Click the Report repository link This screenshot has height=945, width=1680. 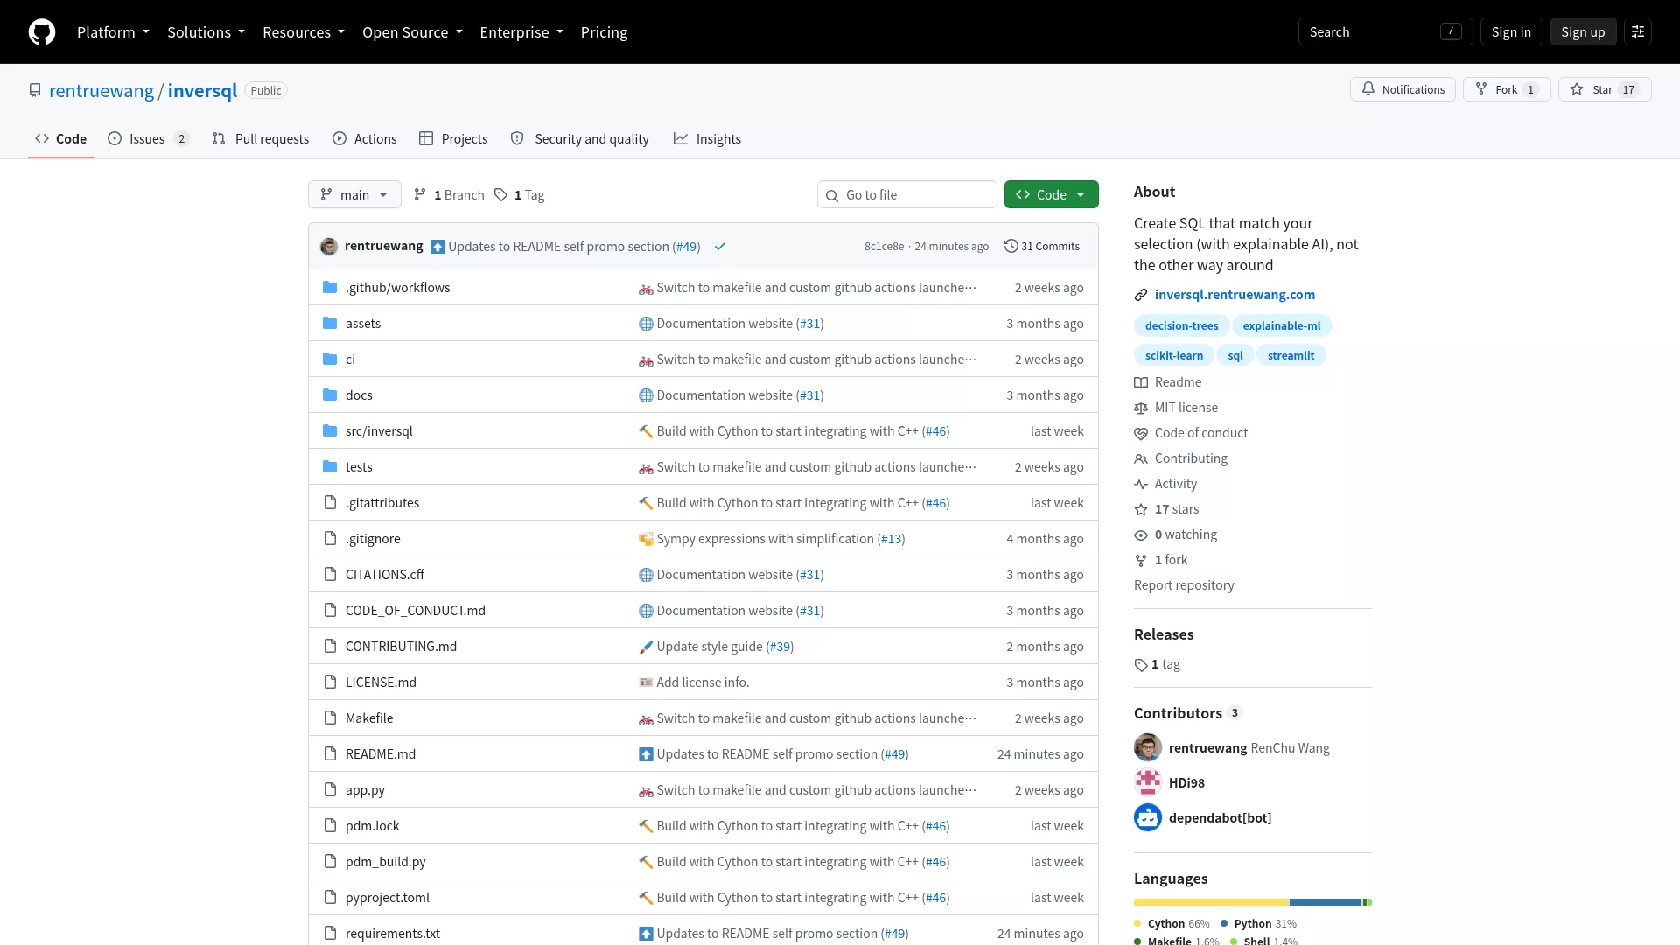(1184, 585)
